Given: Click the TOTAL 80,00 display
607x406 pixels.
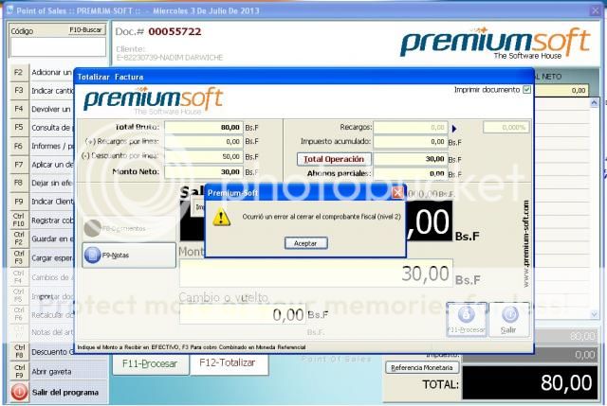Looking at the screenshot, I should point(530,382).
